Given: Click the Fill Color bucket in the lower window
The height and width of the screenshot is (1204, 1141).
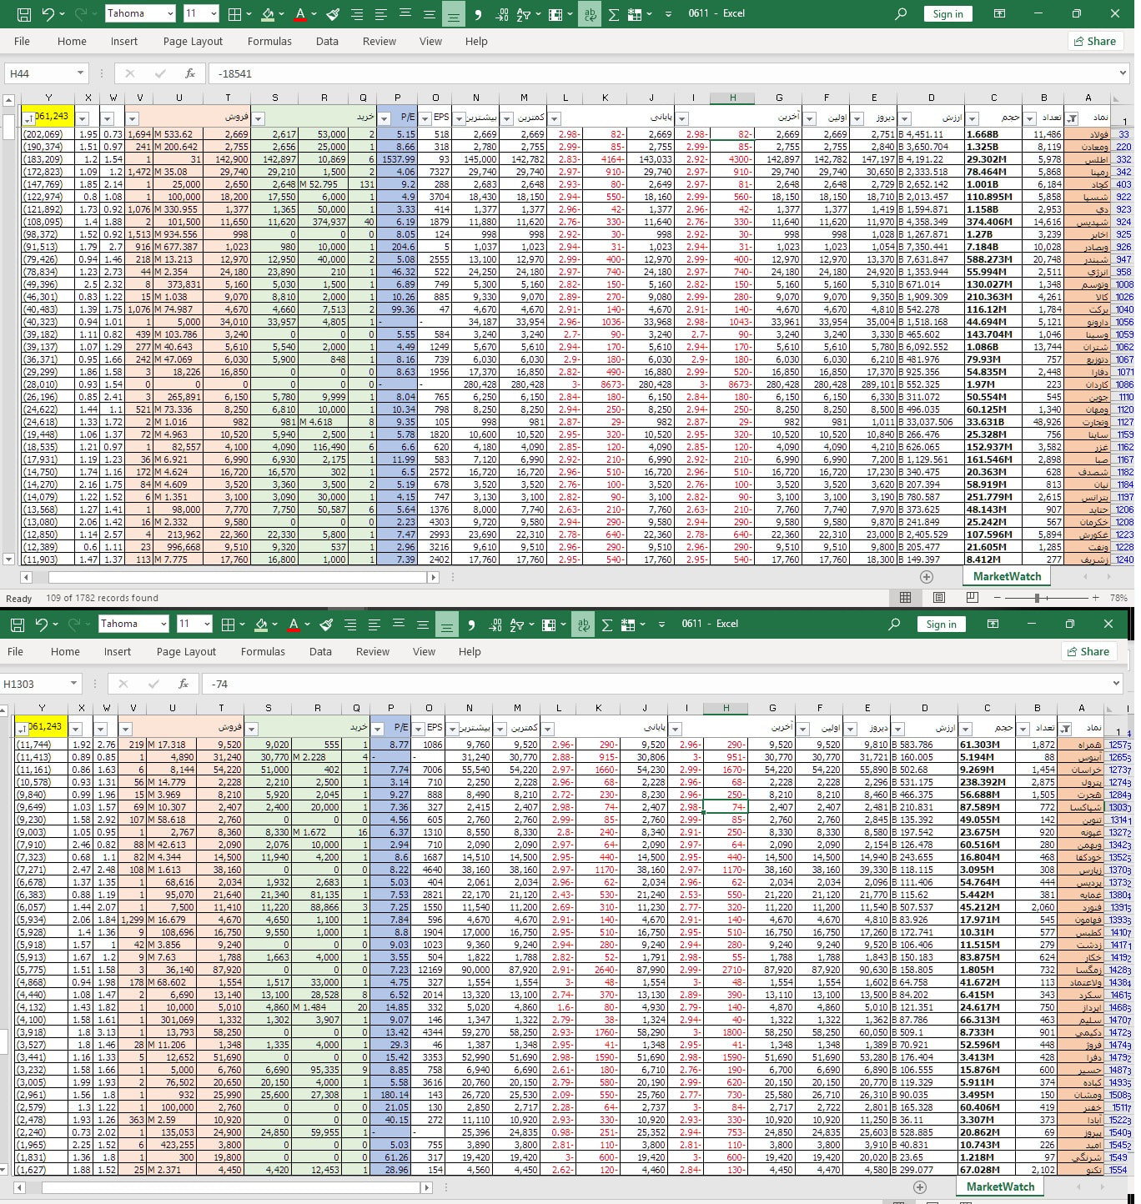Looking at the screenshot, I should point(261,625).
